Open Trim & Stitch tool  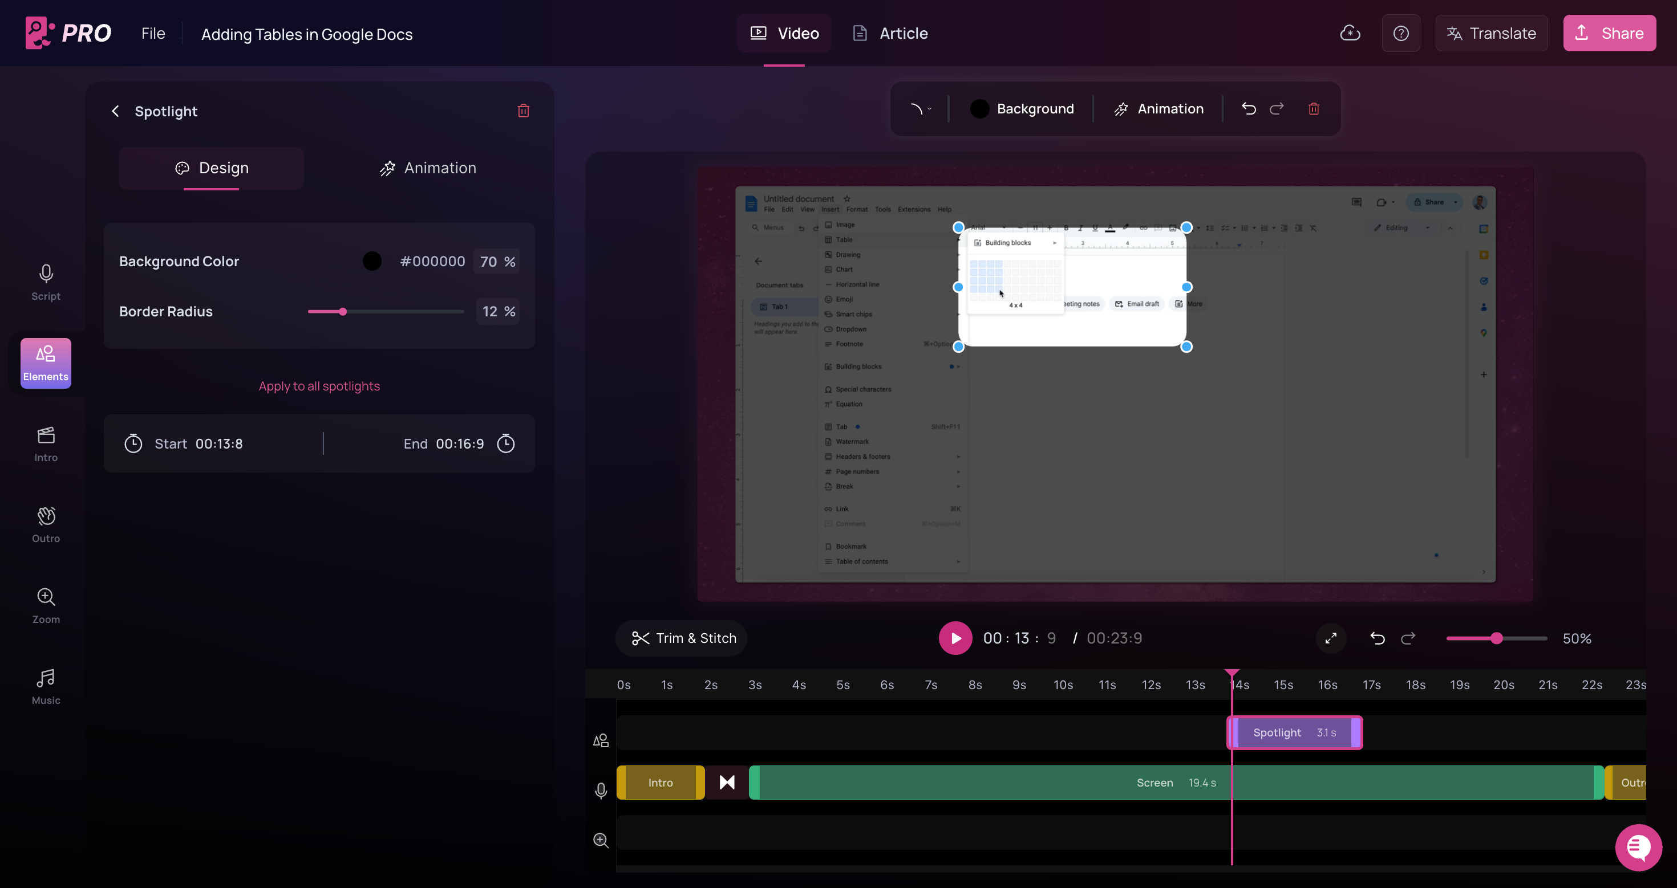coord(683,638)
